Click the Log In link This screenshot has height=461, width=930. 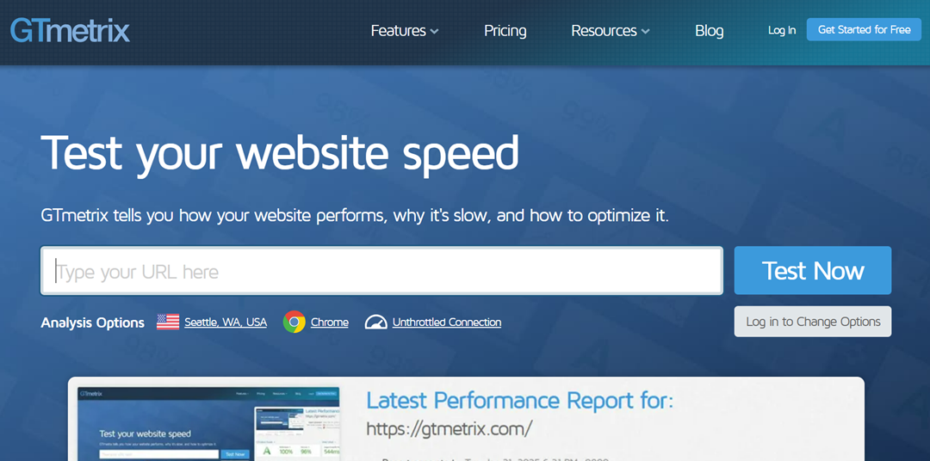point(781,30)
